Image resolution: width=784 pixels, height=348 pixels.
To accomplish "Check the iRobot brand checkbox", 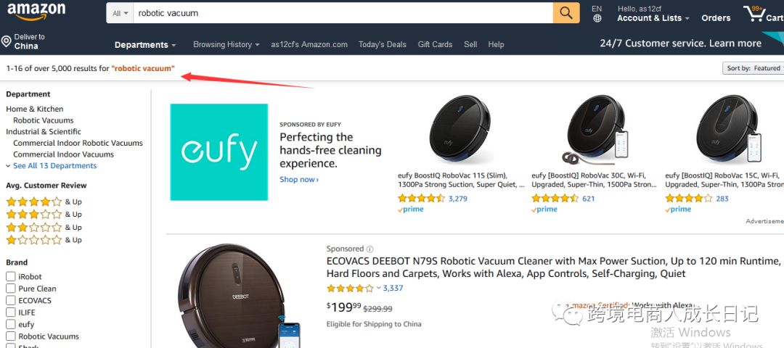I will (x=11, y=276).
